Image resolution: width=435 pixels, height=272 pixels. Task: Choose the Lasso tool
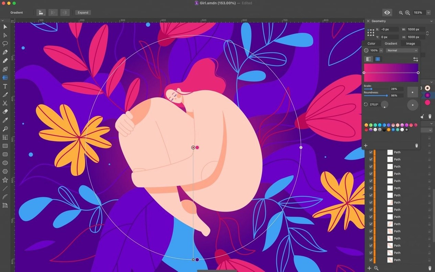click(x=5, y=44)
